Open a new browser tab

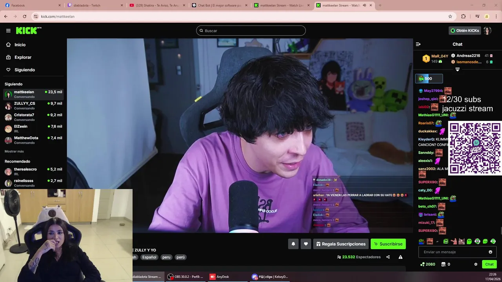(x=380, y=5)
